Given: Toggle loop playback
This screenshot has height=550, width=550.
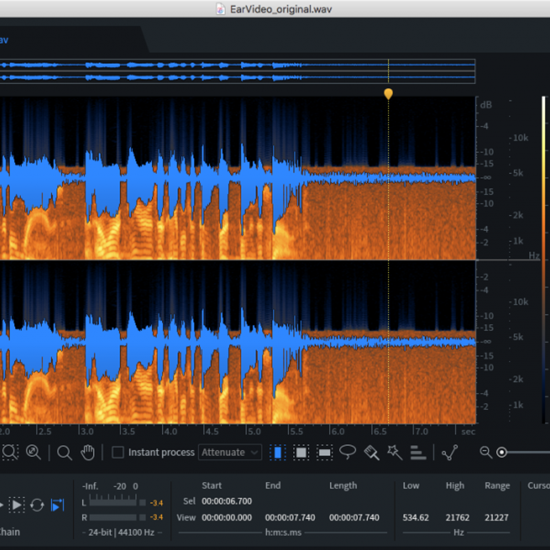Looking at the screenshot, I should click(x=37, y=505).
